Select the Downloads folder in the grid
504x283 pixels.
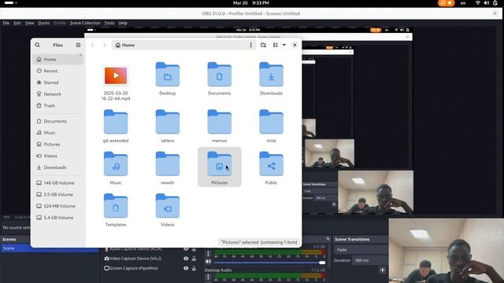pos(271,79)
